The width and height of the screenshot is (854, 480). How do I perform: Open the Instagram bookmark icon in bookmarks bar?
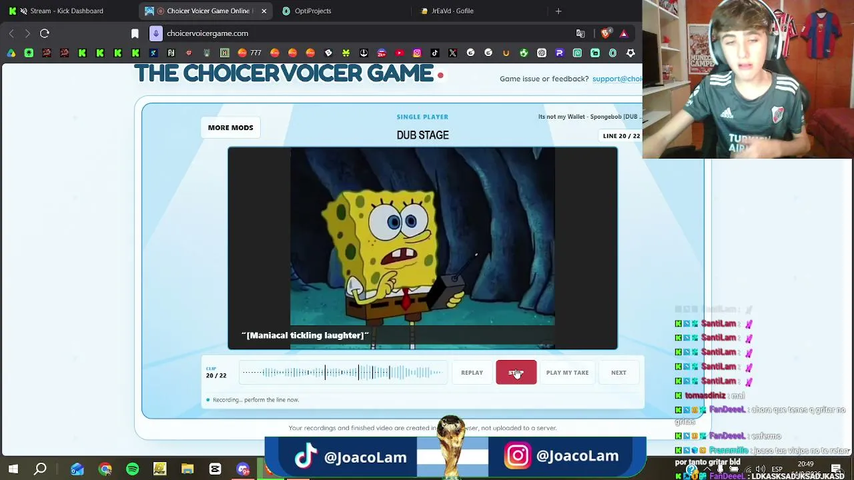(x=417, y=53)
